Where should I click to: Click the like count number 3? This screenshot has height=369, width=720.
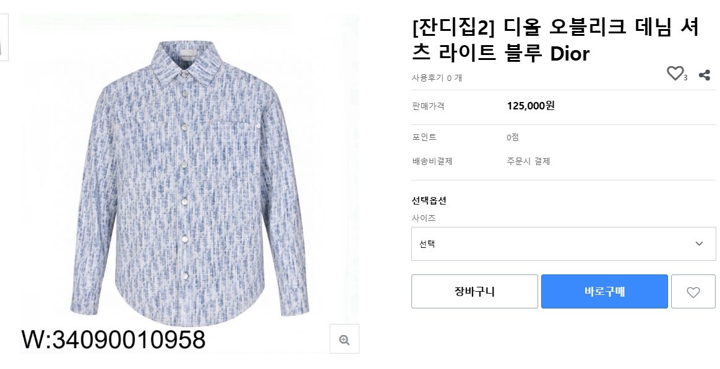(685, 78)
